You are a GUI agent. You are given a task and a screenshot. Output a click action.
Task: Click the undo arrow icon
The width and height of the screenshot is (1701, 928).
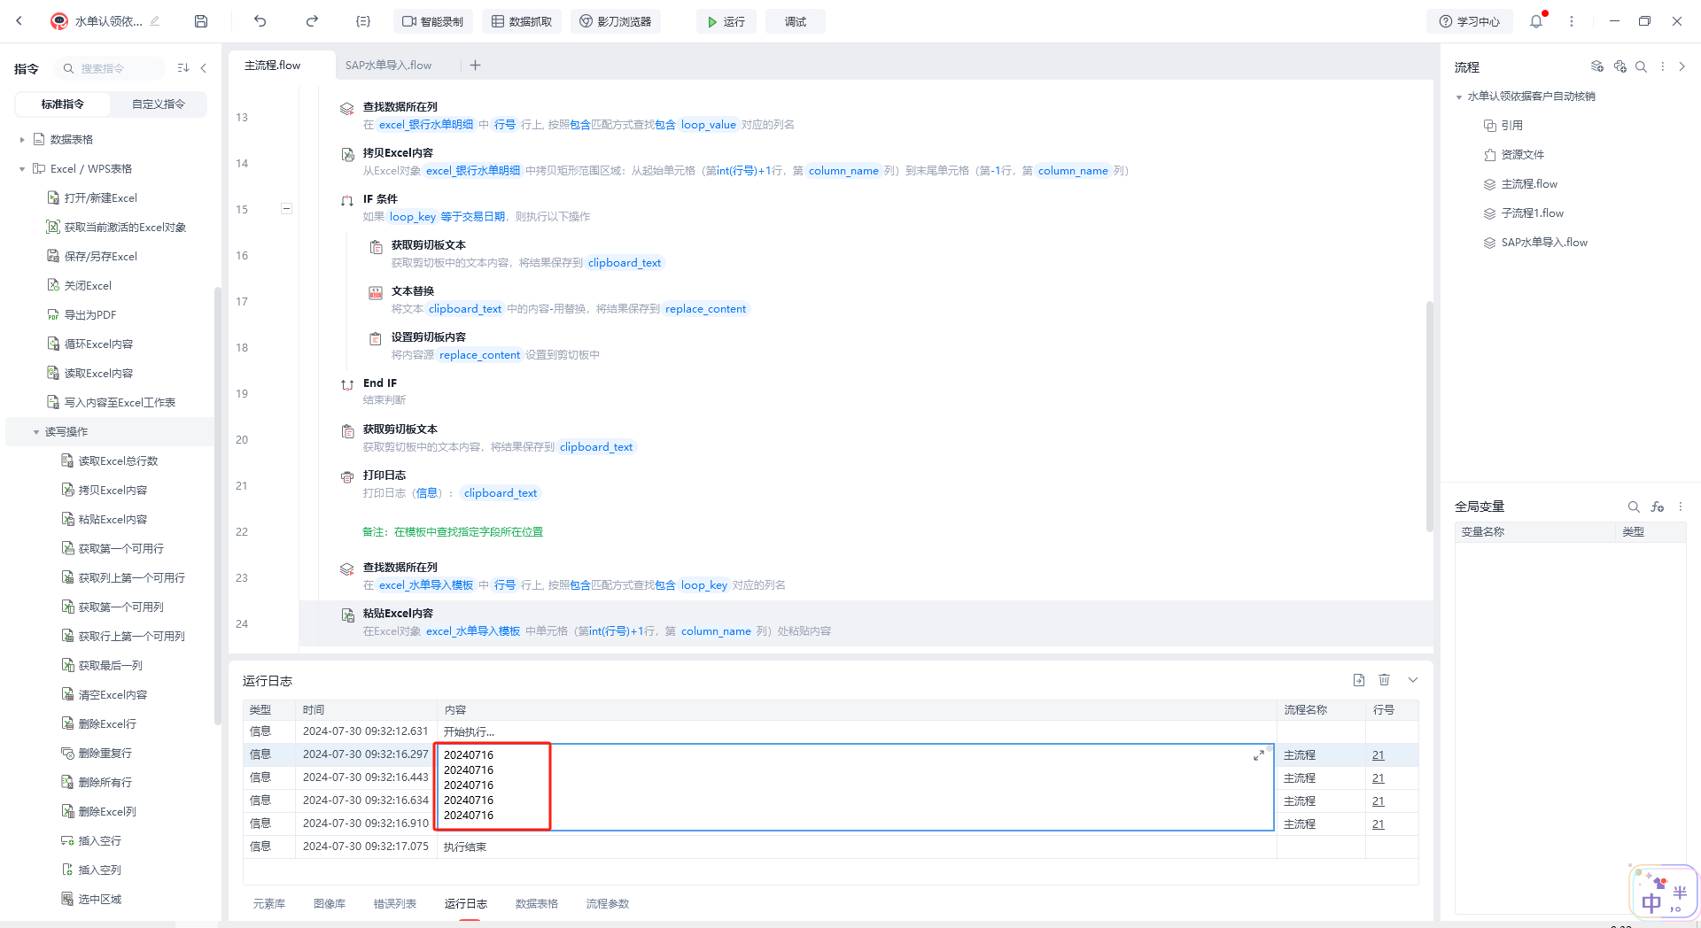point(260,21)
